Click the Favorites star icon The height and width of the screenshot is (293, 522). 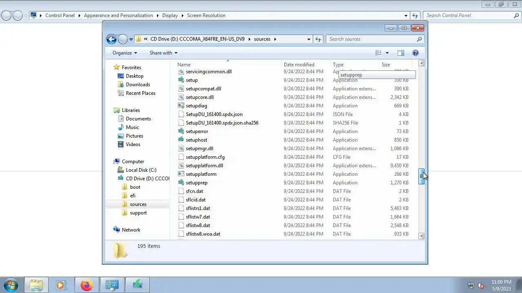(x=117, y=68)
